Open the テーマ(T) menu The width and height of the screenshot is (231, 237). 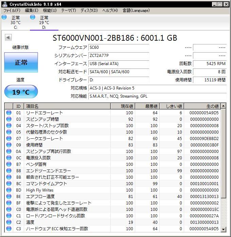[x=69, y=11]
